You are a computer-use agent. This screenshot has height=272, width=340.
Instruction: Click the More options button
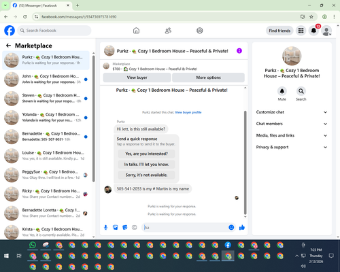point(208,78)
